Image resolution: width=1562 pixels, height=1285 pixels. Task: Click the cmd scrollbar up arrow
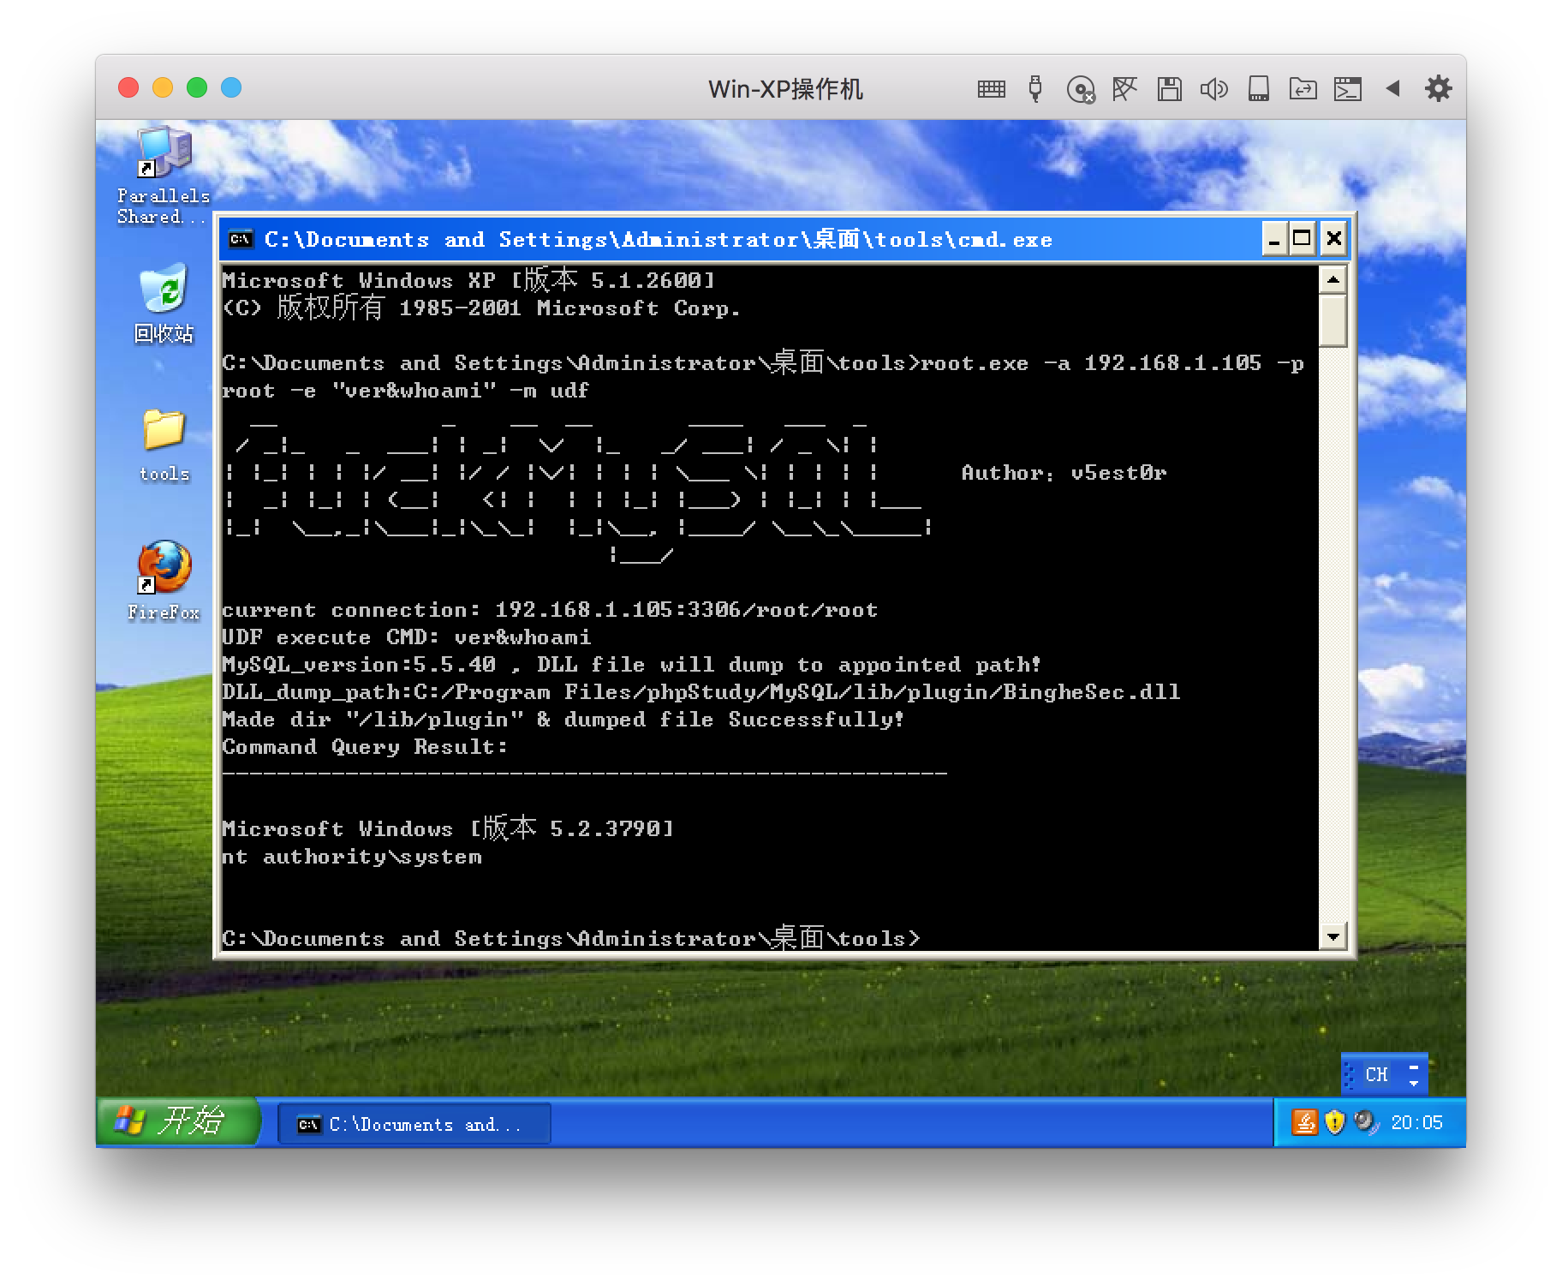click(x=1333, y=279)
